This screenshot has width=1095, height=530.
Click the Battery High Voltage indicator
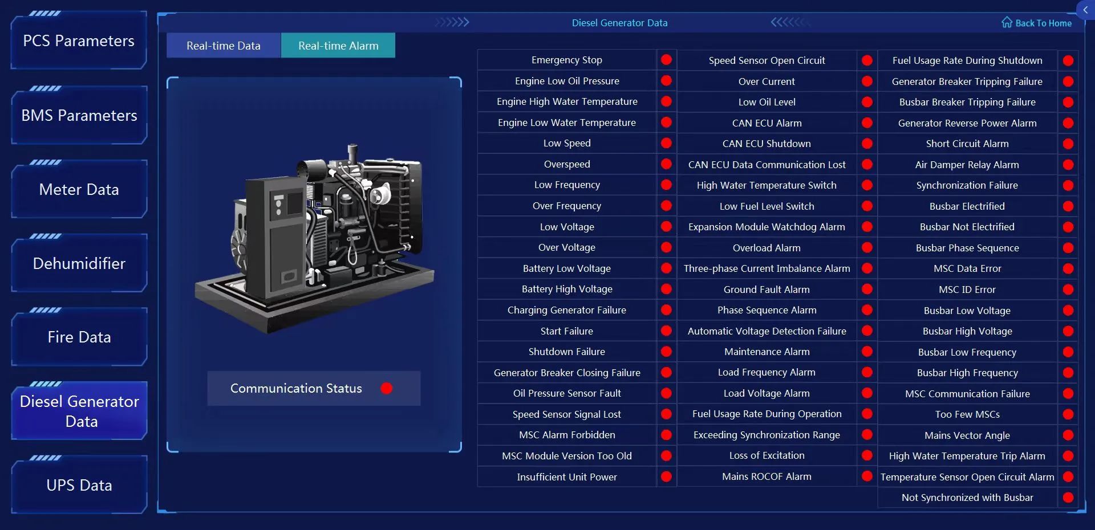tap(666, 289)
